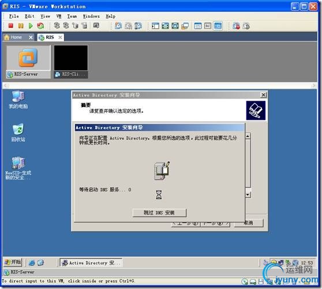Click the replay session toolbar icon
Image resolution: width=322 pixels, height=289 pixels.
click(x=246, y=26)
